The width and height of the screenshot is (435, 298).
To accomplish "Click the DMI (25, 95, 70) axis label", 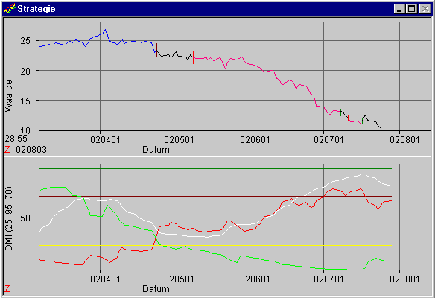I will click(9, 218).
